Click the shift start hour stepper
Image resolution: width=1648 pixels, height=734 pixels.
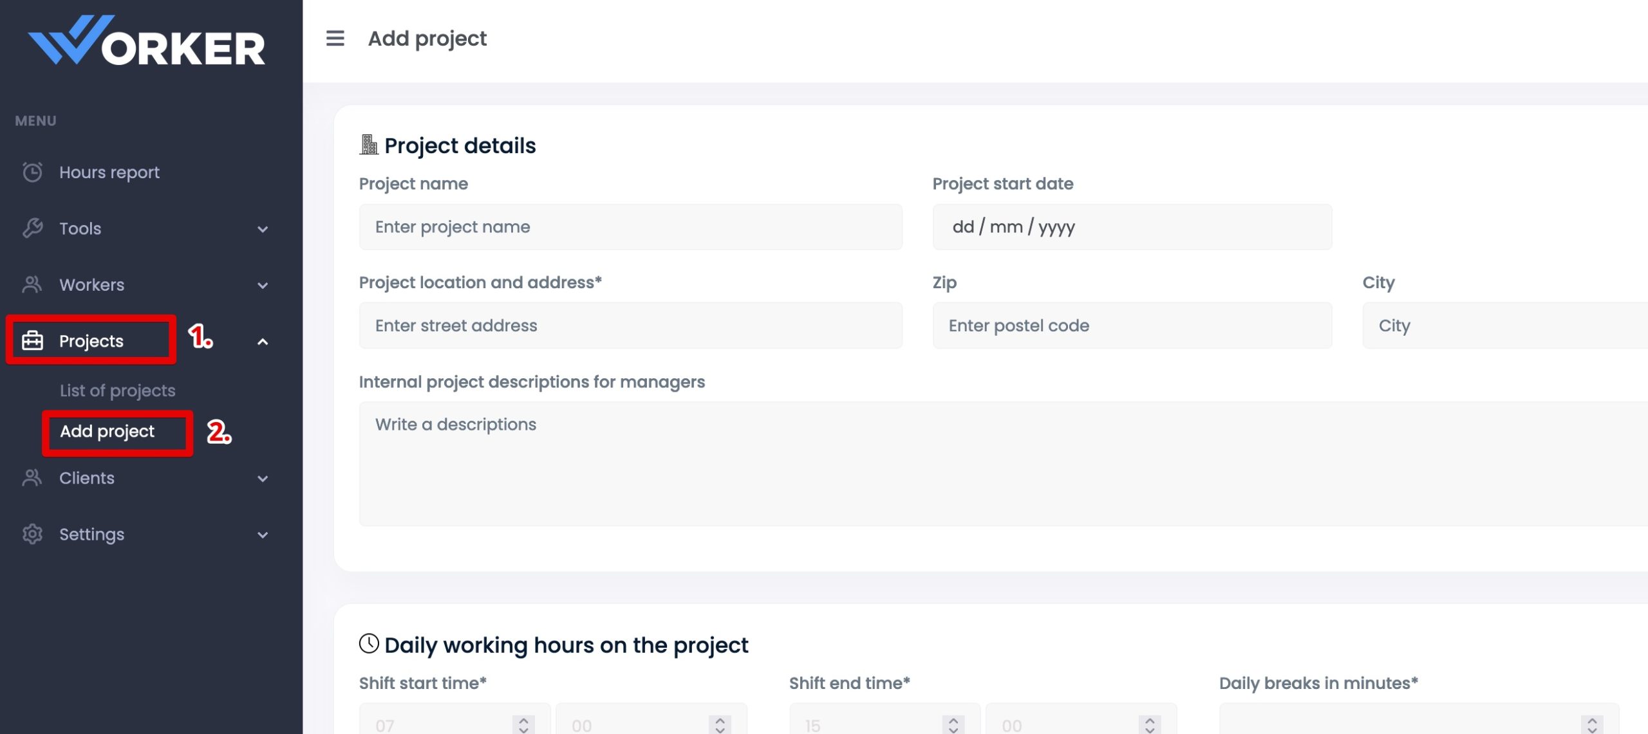(523, 725)
